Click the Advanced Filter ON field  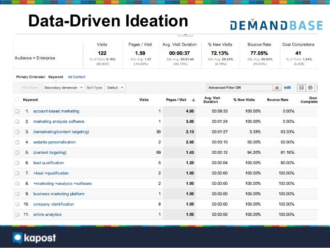coord(239,88)
